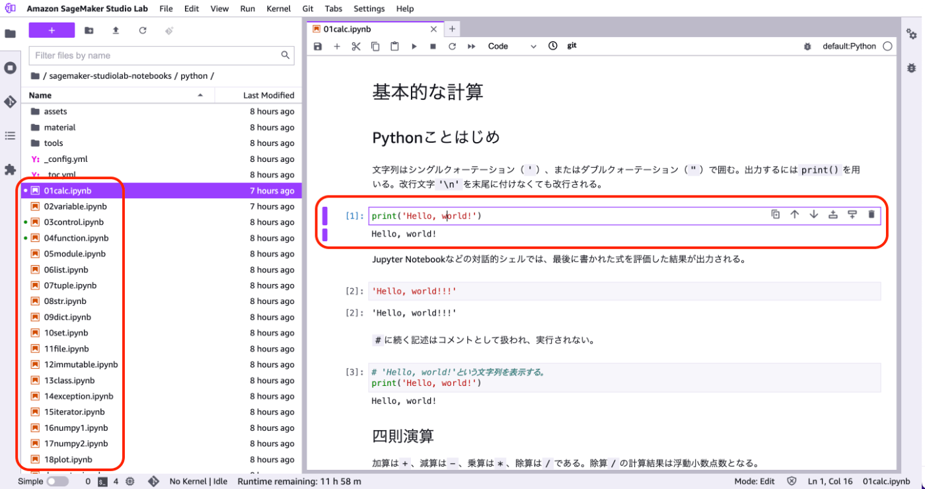Open the Edit menu
Viewport: 925px width, 489px height.
[192, 9]
